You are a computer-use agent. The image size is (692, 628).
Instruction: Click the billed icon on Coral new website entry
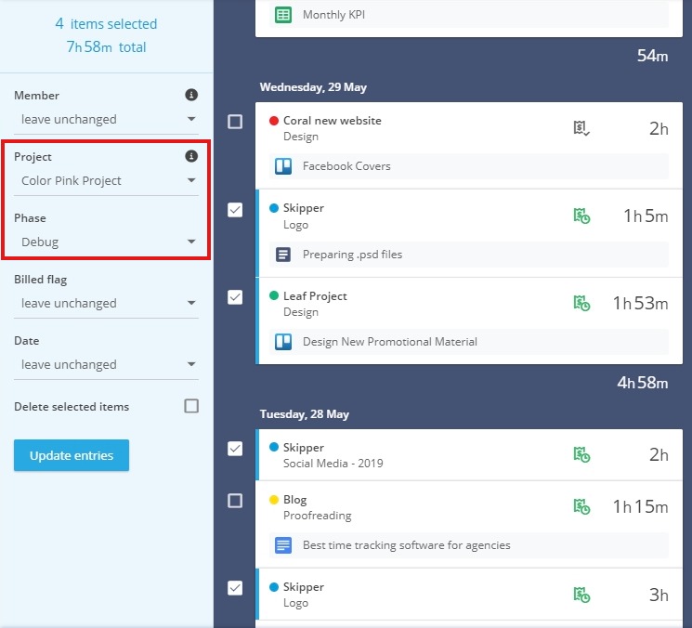pos(581,128)
